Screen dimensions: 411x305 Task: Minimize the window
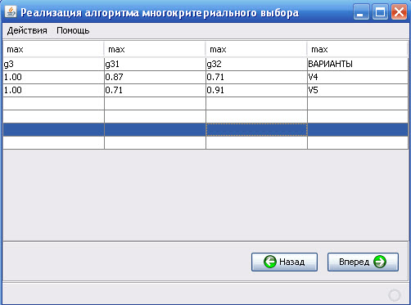pos(361,12)
